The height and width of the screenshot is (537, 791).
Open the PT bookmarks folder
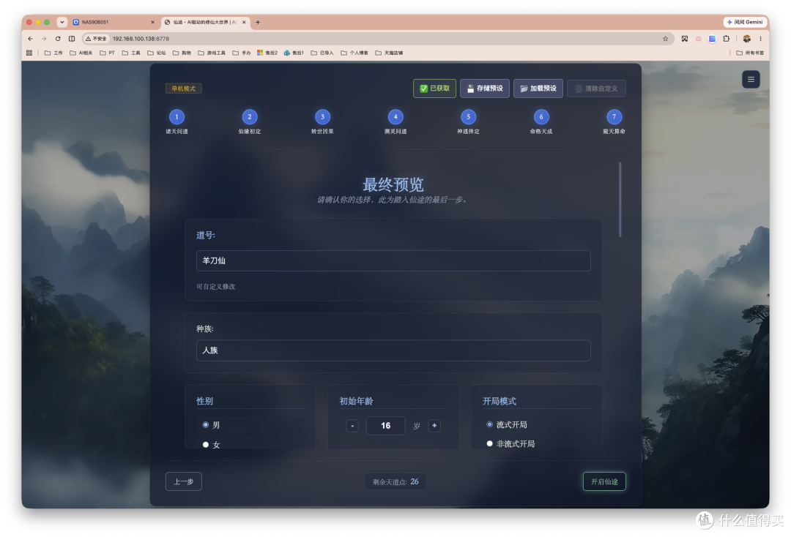click(x=107, y=53)
